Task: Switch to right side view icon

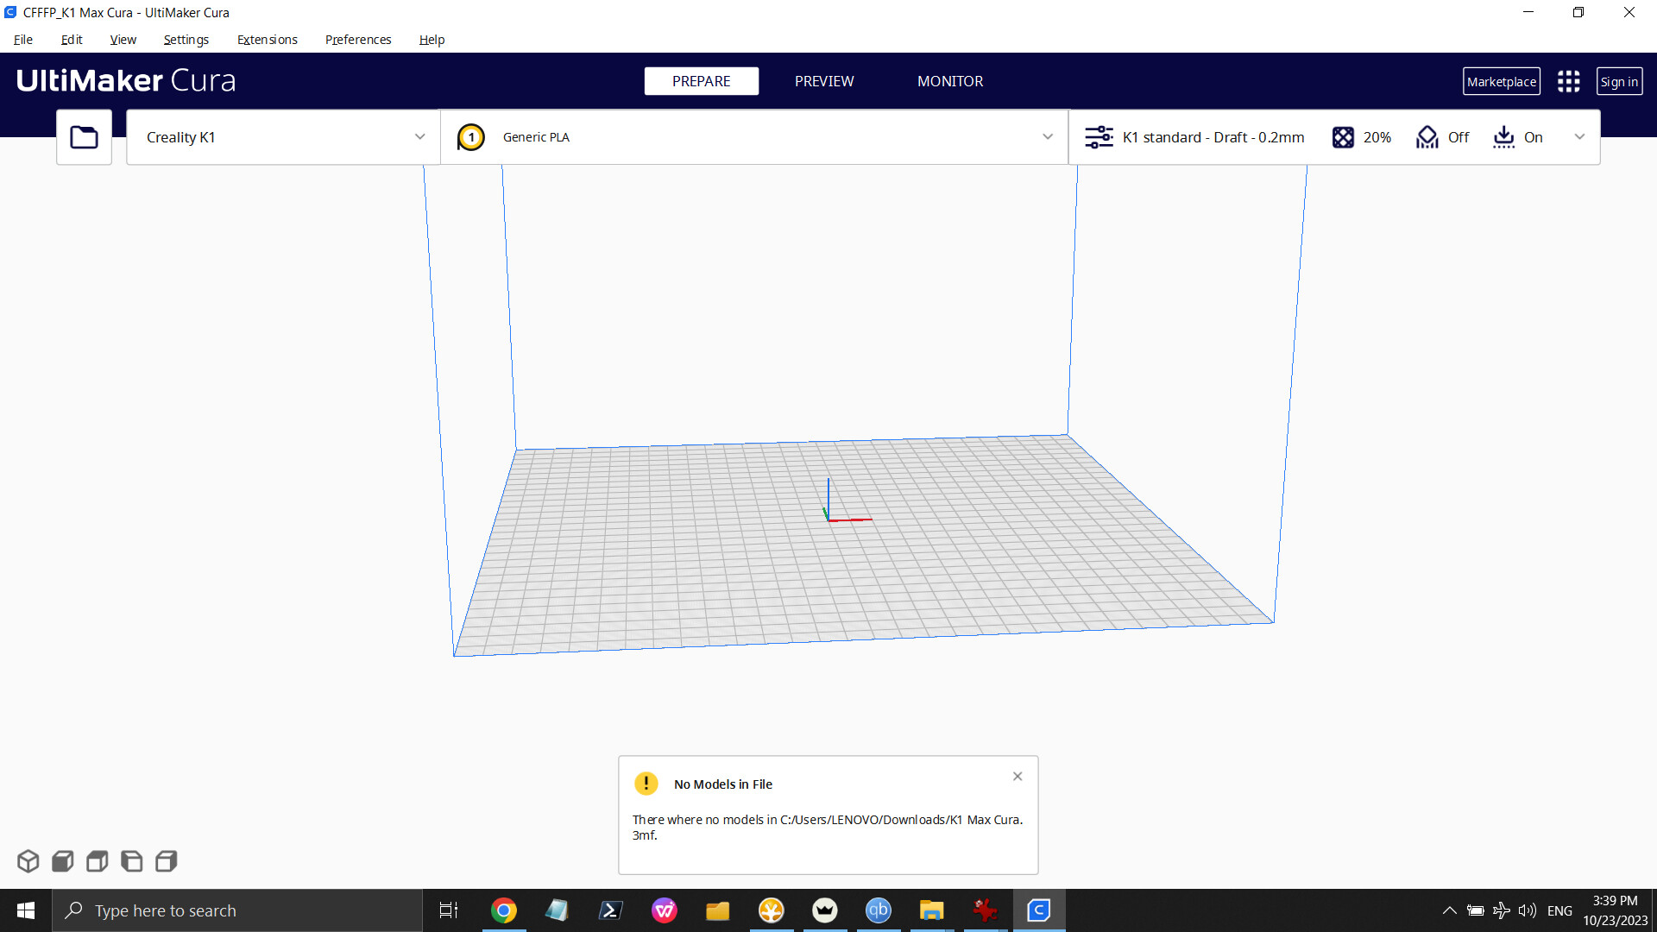Action: tap(166, 861)
